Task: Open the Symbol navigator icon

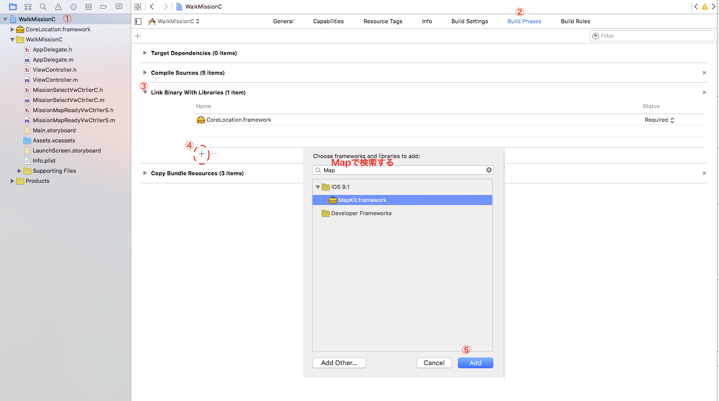Action: point(28,7)
